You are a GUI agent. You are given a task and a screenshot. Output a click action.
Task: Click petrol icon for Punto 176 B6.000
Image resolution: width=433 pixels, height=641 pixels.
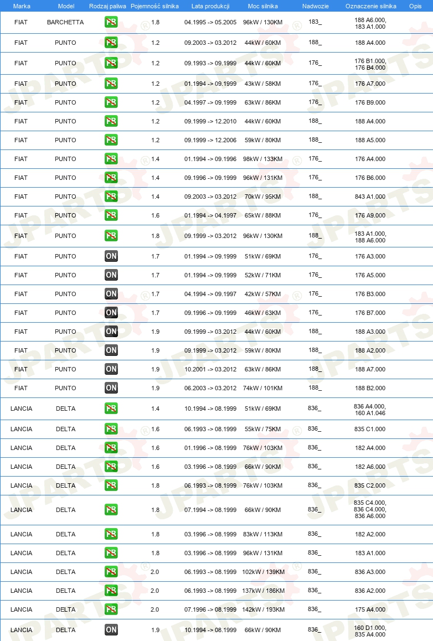(x=111, y=178)
